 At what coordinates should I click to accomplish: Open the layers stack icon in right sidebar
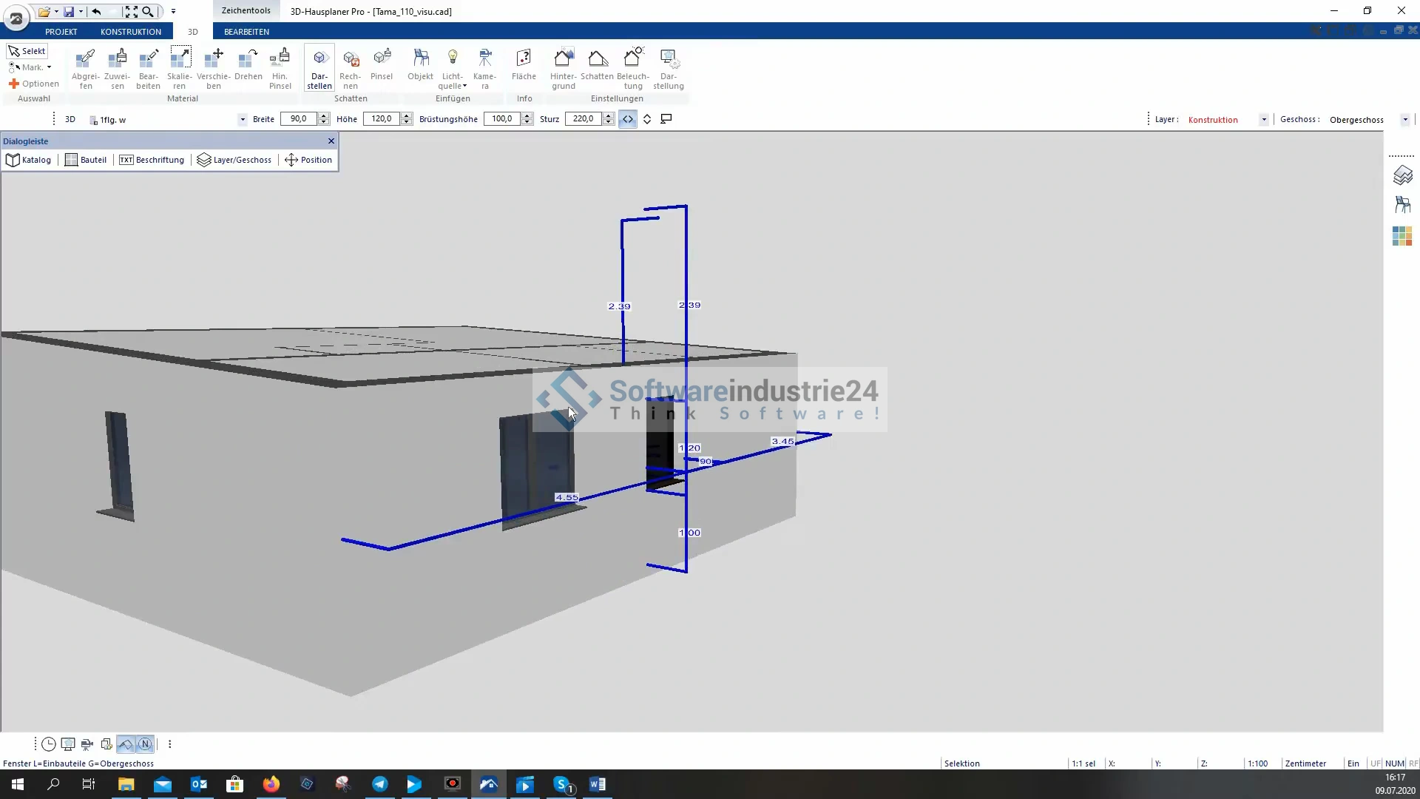tap(1402, 175)
